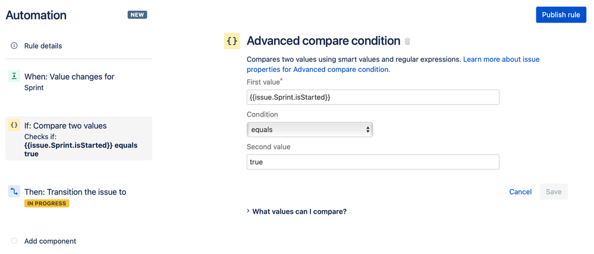This screenshot has height=254, width=594.
Task: Click the Add component circle icon
Action: click(14, 241)
